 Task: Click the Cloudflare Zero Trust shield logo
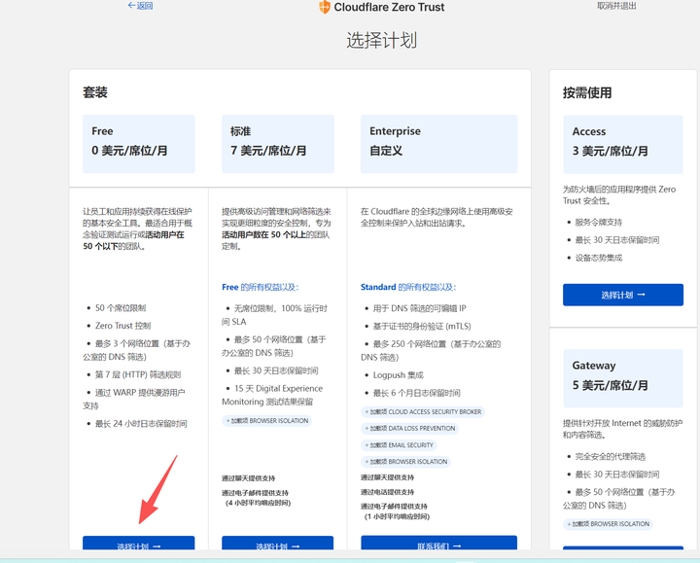pos(325,7)
